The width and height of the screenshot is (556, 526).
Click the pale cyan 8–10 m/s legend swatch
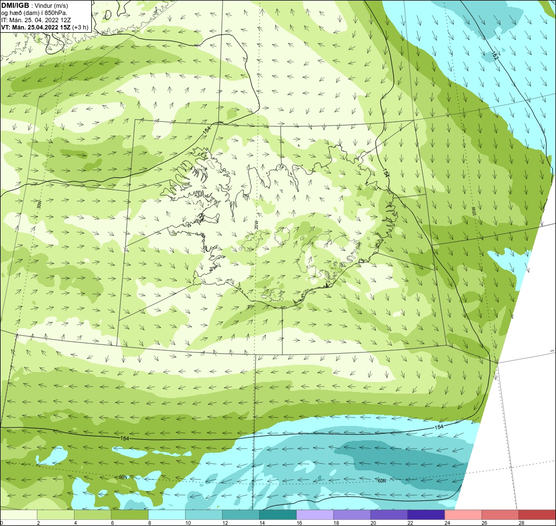pos(167,515)
